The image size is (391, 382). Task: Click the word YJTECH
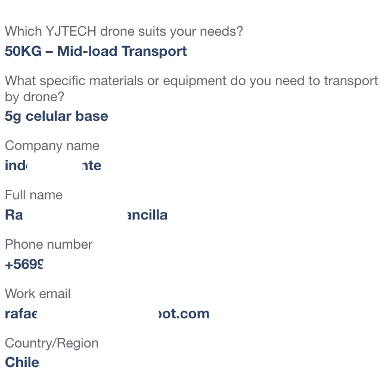(x=71, y=32)
